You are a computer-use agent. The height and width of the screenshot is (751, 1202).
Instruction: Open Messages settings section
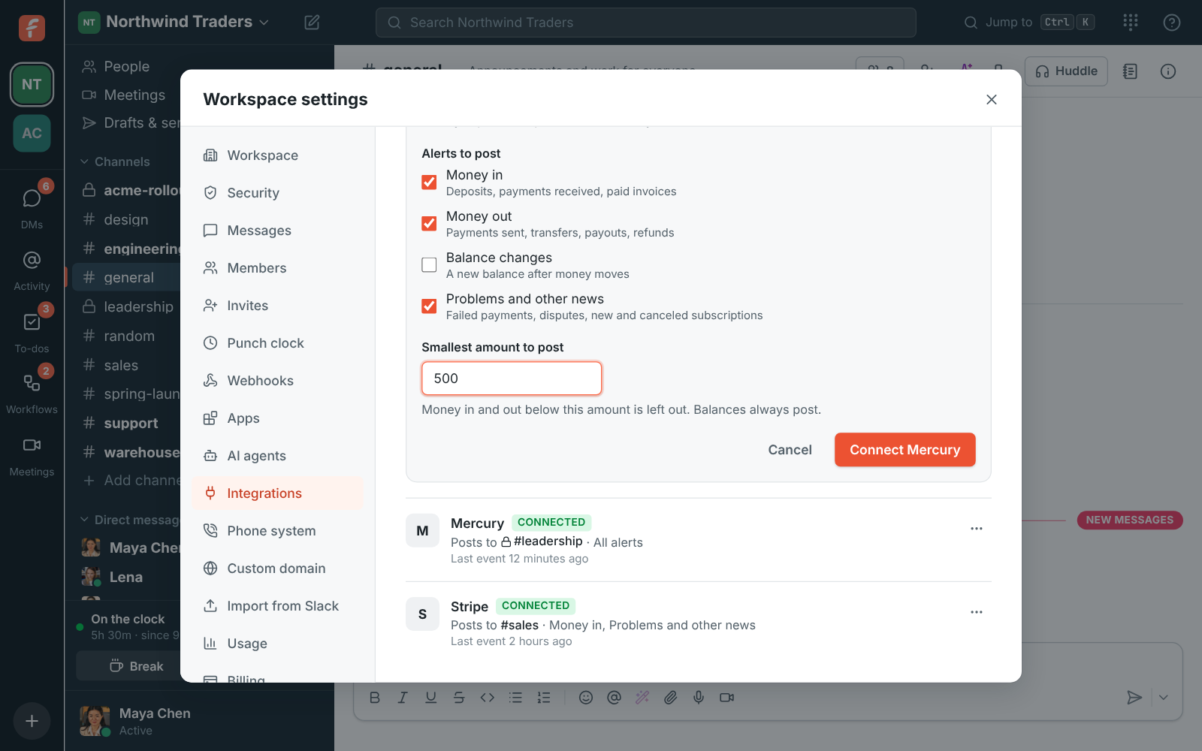[x=277, y=231]
